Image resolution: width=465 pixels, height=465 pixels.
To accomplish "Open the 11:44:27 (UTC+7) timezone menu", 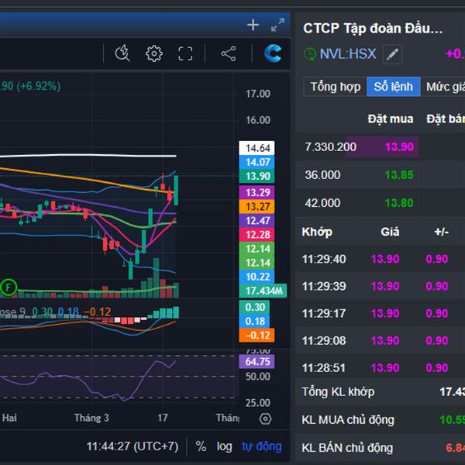I will pyautogui.click(x=132, y=446).
